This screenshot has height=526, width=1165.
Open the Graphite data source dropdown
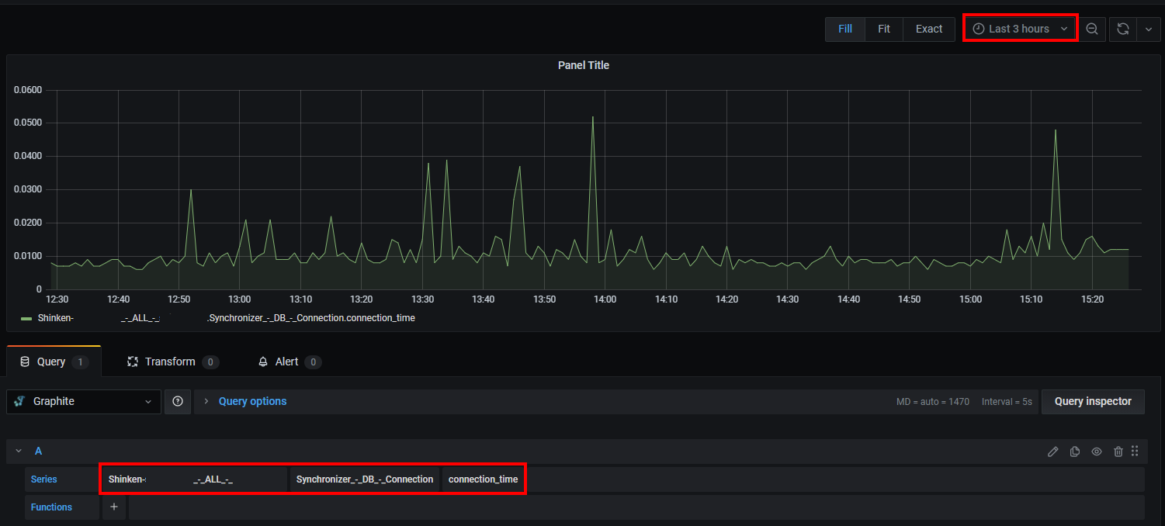click(x=84, y=401)
